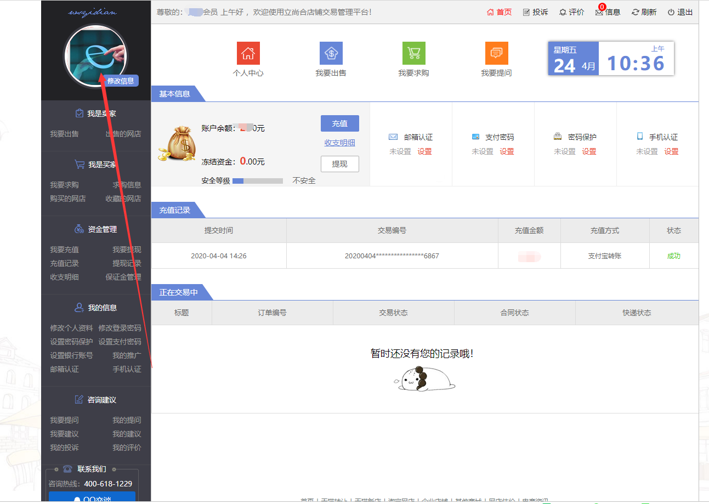Image resolution: width=709 pixels, height=504 pixels.
Task: Open the 收支明细 link under recharge button
Action: (x=339, y=143)
